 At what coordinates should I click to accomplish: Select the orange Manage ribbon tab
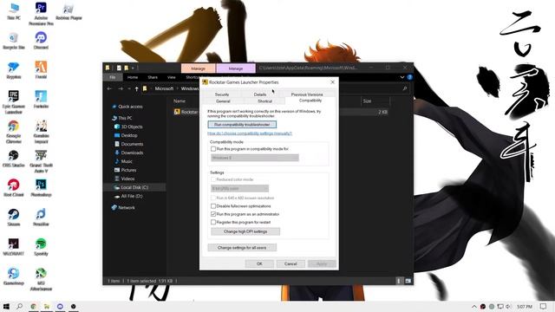(x=199, y=68)
